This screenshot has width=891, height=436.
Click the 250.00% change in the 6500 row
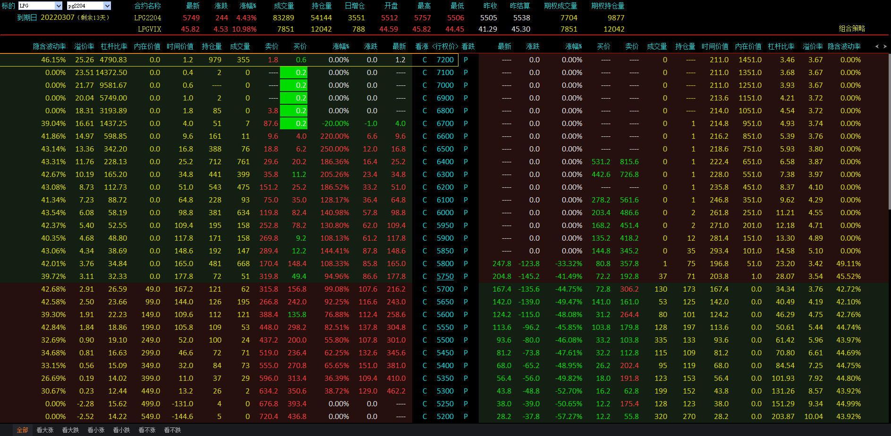[x=335, y=149]
